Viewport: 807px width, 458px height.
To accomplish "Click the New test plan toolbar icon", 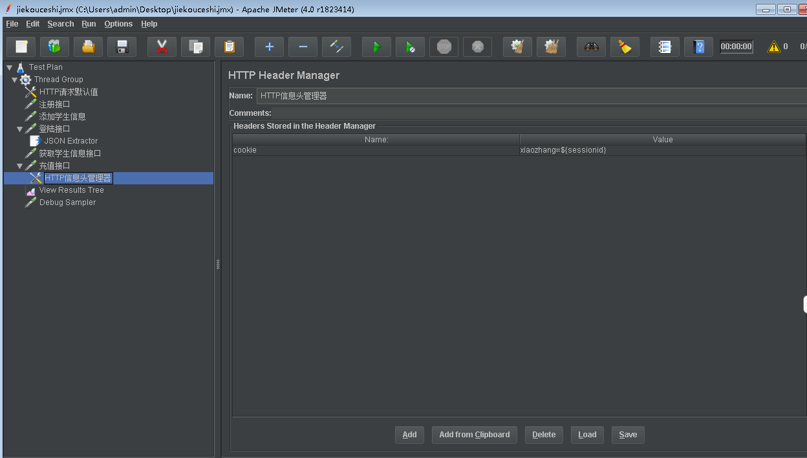I will (x=21, y=47).
